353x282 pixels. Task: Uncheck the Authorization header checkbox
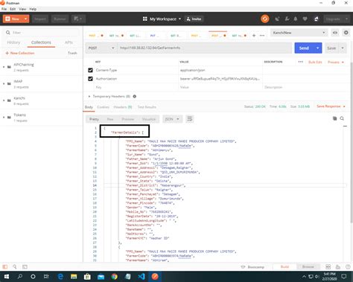tap(90, 79)
